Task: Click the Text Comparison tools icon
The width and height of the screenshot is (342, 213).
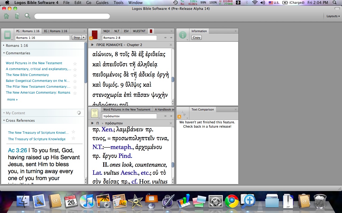Action: point(183,113)
